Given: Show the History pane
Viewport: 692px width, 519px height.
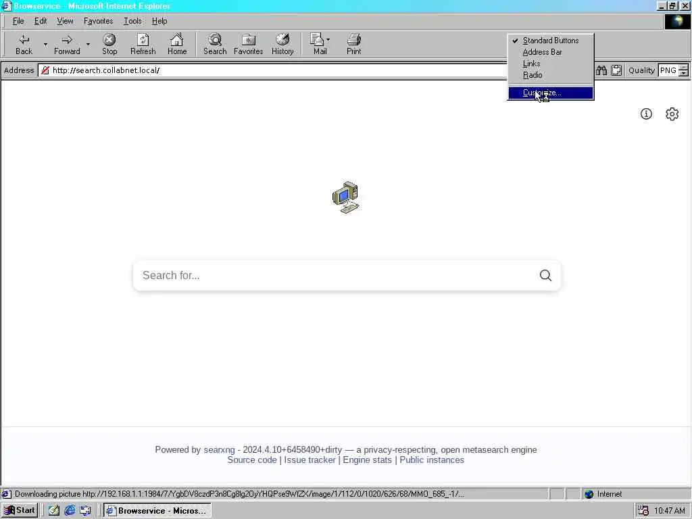Looking at the screenshot, I should pos(282,45).
